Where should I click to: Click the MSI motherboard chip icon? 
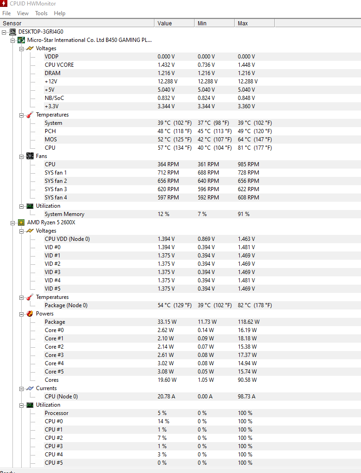click(x=21, y=40)
